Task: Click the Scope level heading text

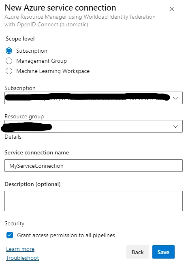Action: pos(20,39)
